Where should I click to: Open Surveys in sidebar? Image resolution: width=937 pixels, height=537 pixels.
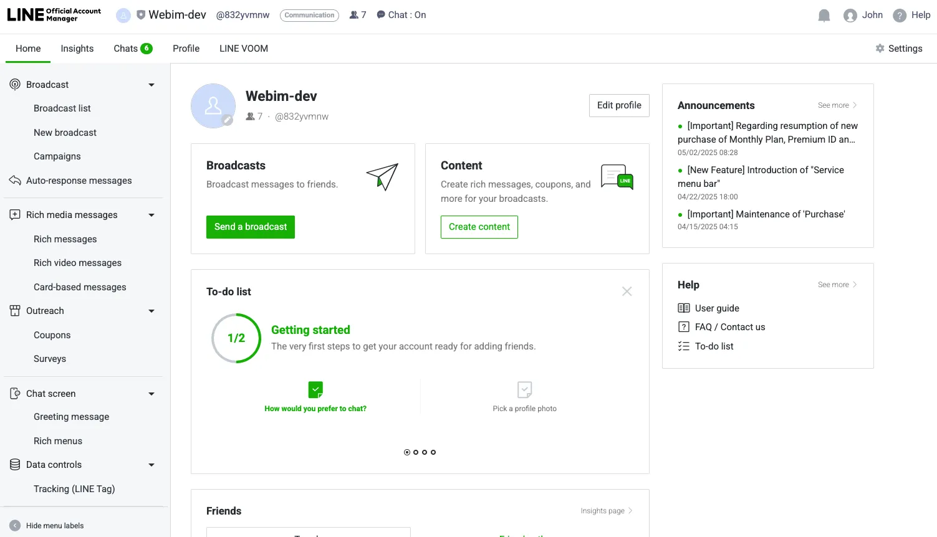[x=50, y=359]
